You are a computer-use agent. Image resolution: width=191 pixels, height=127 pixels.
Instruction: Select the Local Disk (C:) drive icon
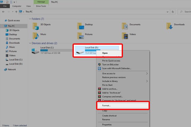pos(36,51)
